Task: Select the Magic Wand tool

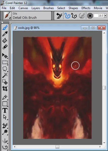Action: pos(5,75)
